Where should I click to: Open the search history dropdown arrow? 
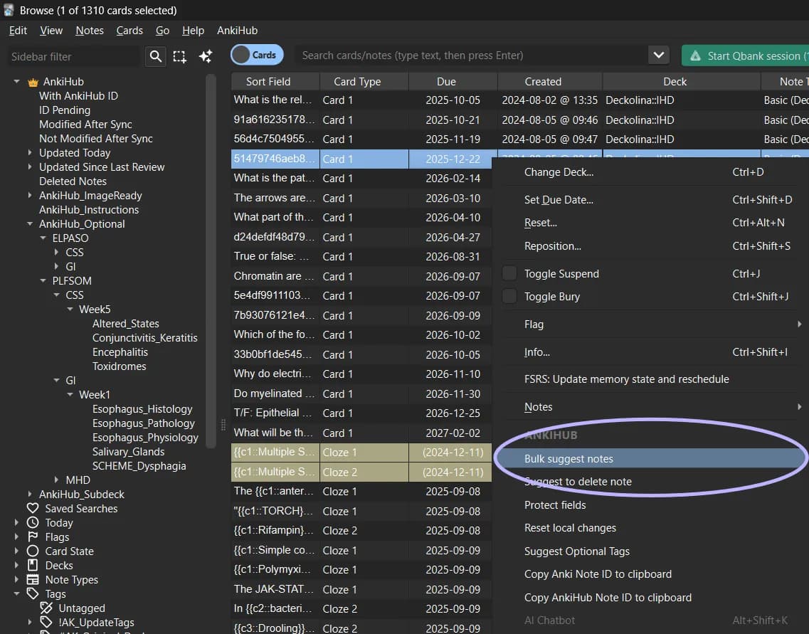(x=658, y=55)
